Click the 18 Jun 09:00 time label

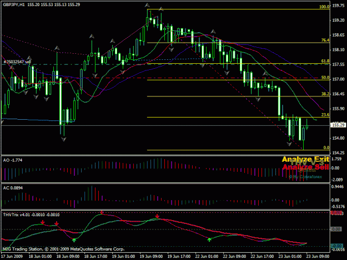(x=68, y=257)
